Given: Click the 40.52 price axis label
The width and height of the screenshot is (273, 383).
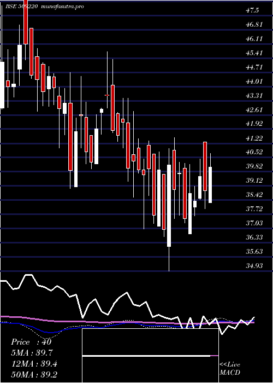Looking at the screenshot, I should (254, 152).
